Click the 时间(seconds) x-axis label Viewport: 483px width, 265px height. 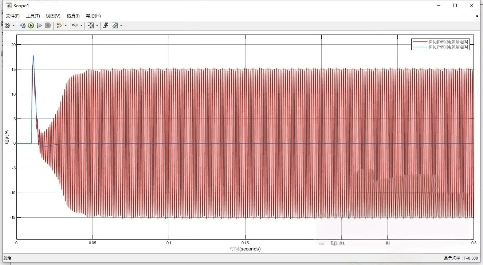point(245,249)
